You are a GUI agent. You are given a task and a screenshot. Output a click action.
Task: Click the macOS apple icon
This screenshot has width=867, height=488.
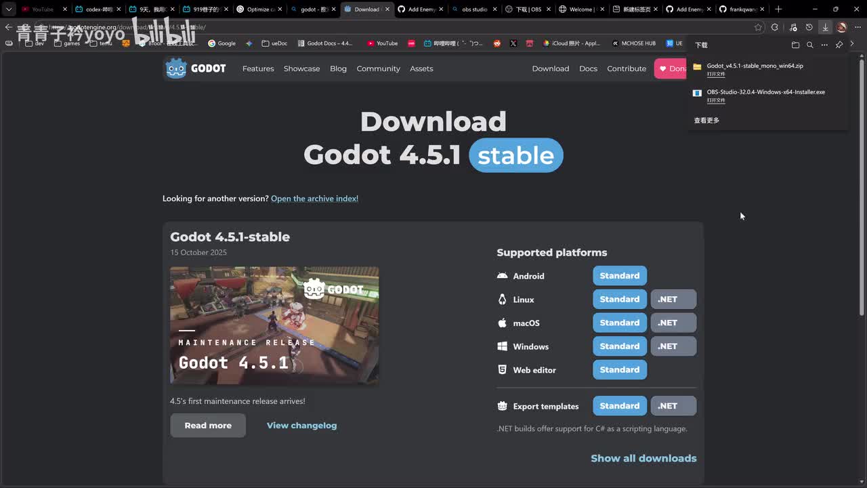tap(502, 323)
